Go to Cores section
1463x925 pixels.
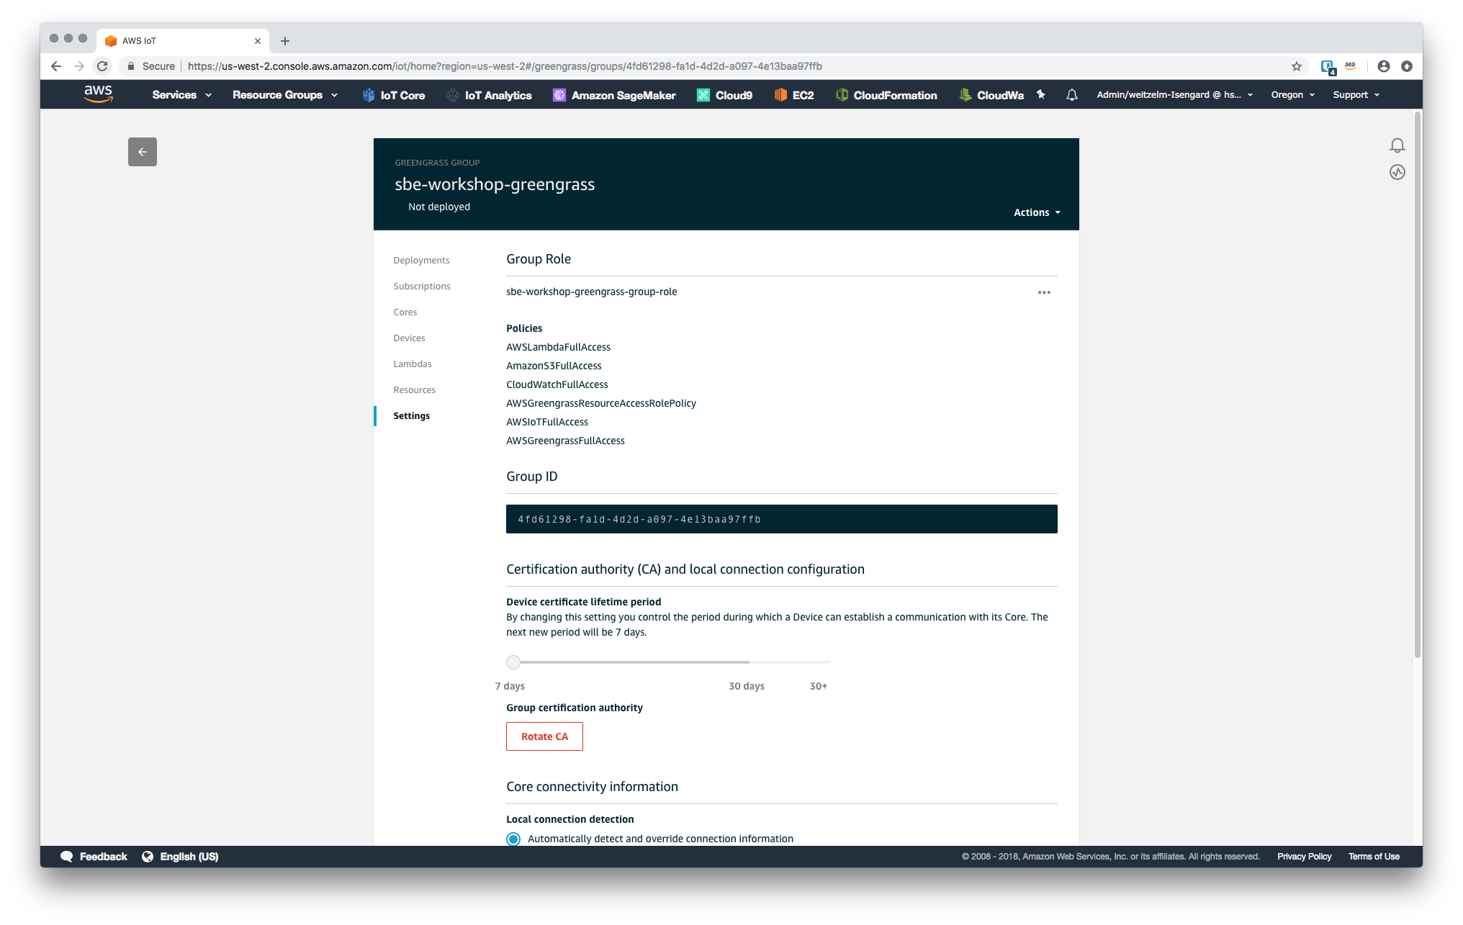(405, 312)
